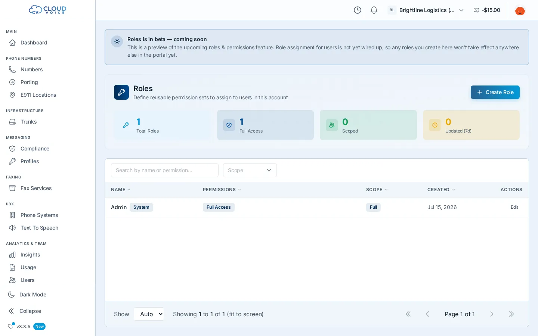Click the Scoped users stat icon
538x336 pixels.
332,125
